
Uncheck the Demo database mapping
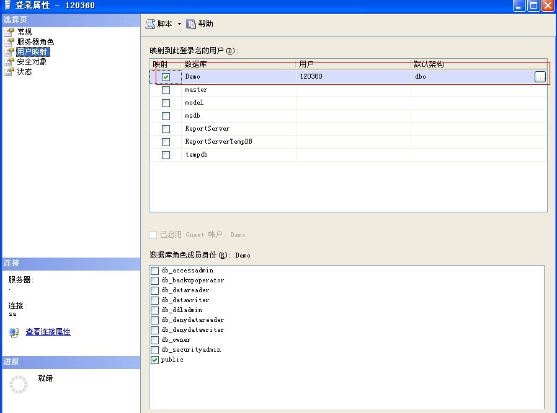165,76
